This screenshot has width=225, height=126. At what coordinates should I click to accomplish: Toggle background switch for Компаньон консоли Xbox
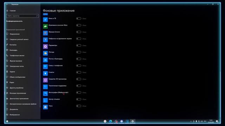click(x=79, y=25)
